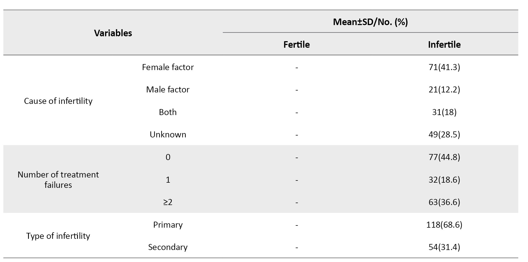The image size is (528, 262).
Task: Click the 49(28.5) value
Action: coord(444,134)
